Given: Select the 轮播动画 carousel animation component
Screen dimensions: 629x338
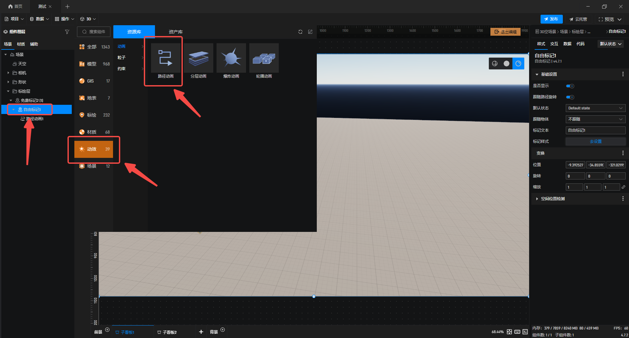Looking at the screenshot, I should tap(264, 58).
